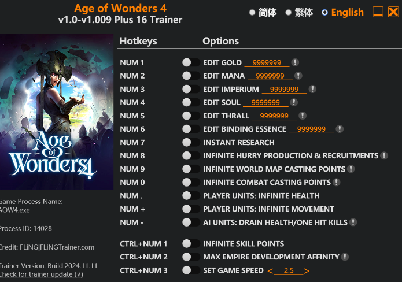This screenshot has height=282, width=402.
Task: Enable Edit Soul switch
Action: pos(191,102)
